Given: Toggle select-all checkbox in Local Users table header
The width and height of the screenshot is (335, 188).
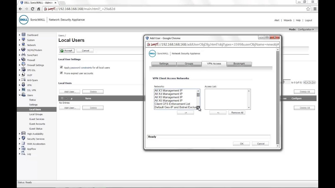Looking at the screenshot, I should click(x=62, y=98).
